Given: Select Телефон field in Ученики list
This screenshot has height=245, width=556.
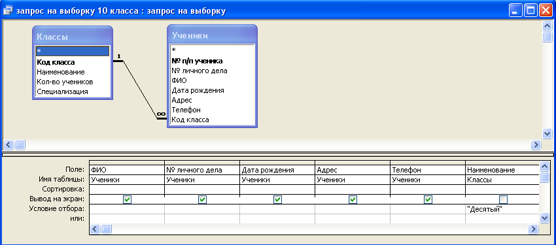Looking at the screenshot, I should (212, 110).
